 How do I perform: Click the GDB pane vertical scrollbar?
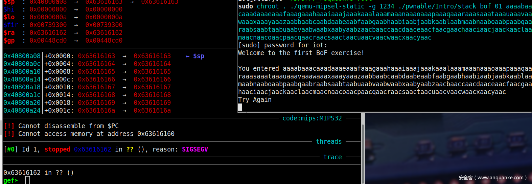click(x=363, y=149)
